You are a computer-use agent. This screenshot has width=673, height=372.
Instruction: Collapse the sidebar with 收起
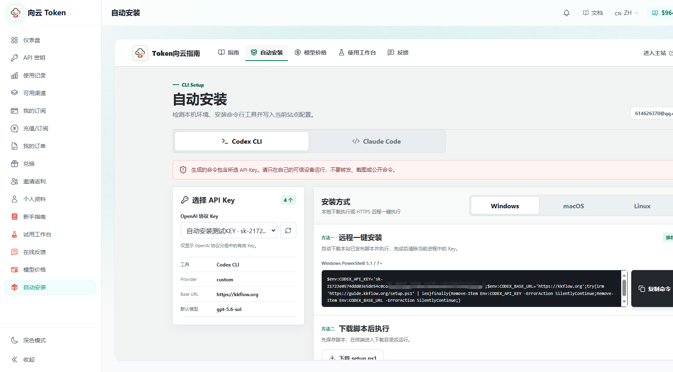(x=50, y=360)
